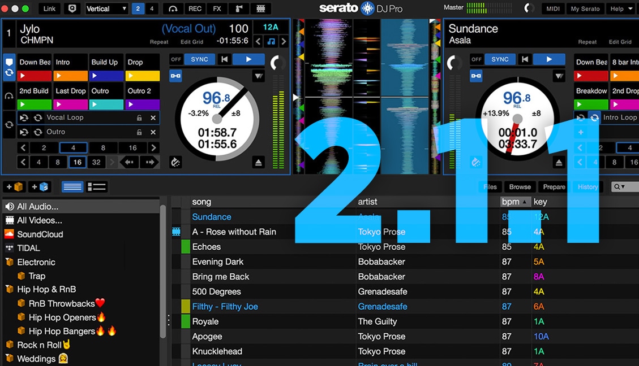
Task: Open the Browse tab
Action: [520, 187]
